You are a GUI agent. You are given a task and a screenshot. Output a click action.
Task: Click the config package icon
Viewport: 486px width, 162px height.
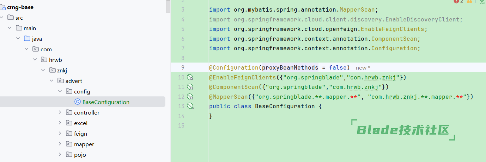69,91
